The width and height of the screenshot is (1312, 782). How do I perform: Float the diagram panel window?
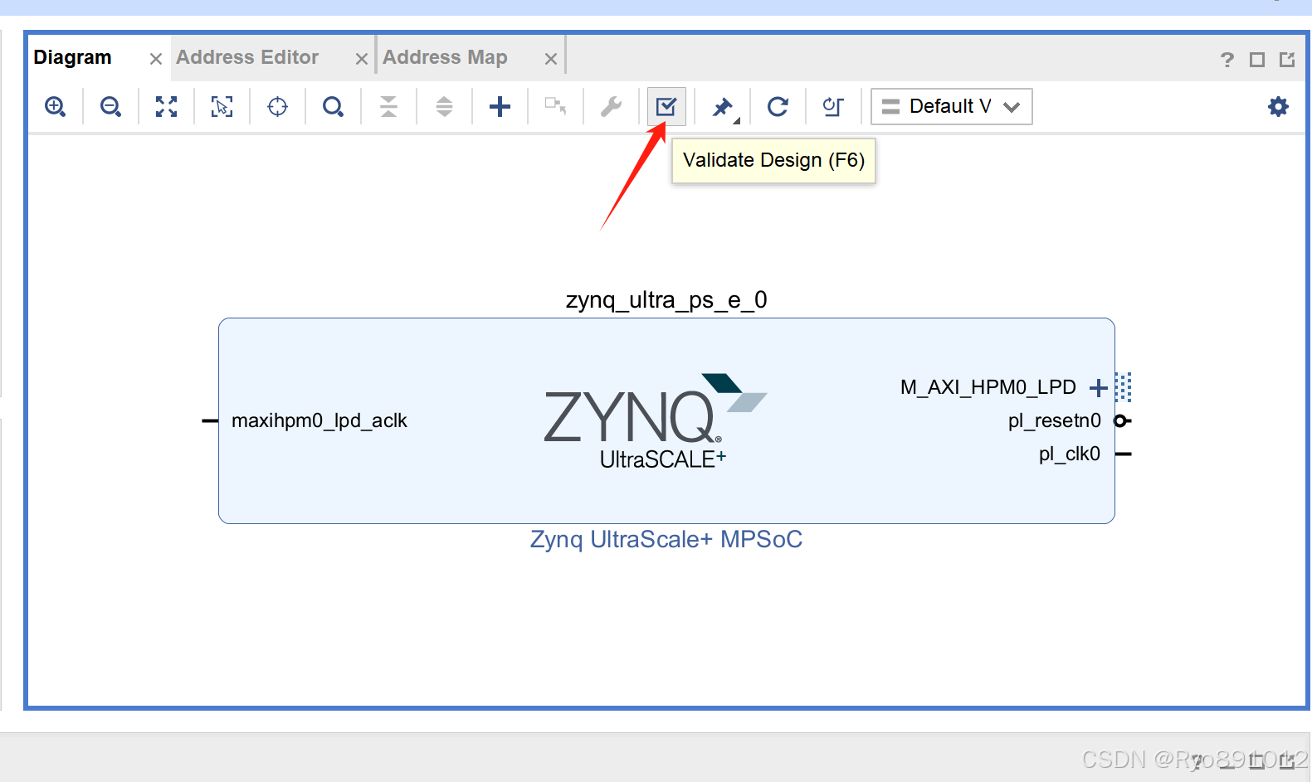pos(1287,60)
